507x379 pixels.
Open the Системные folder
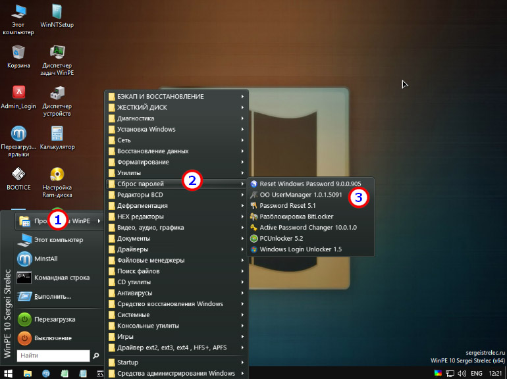177,315
